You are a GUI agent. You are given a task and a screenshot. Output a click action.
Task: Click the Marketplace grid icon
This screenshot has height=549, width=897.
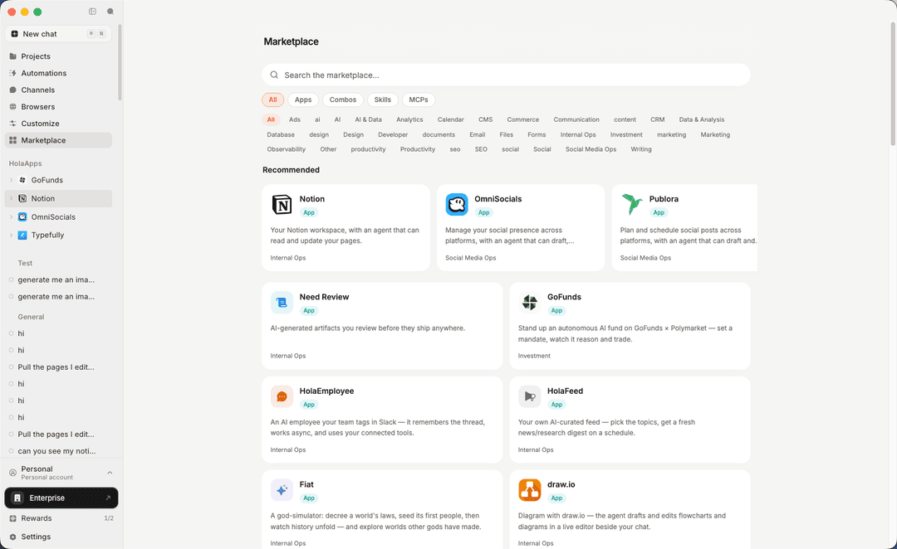click(x=13, y=140)
